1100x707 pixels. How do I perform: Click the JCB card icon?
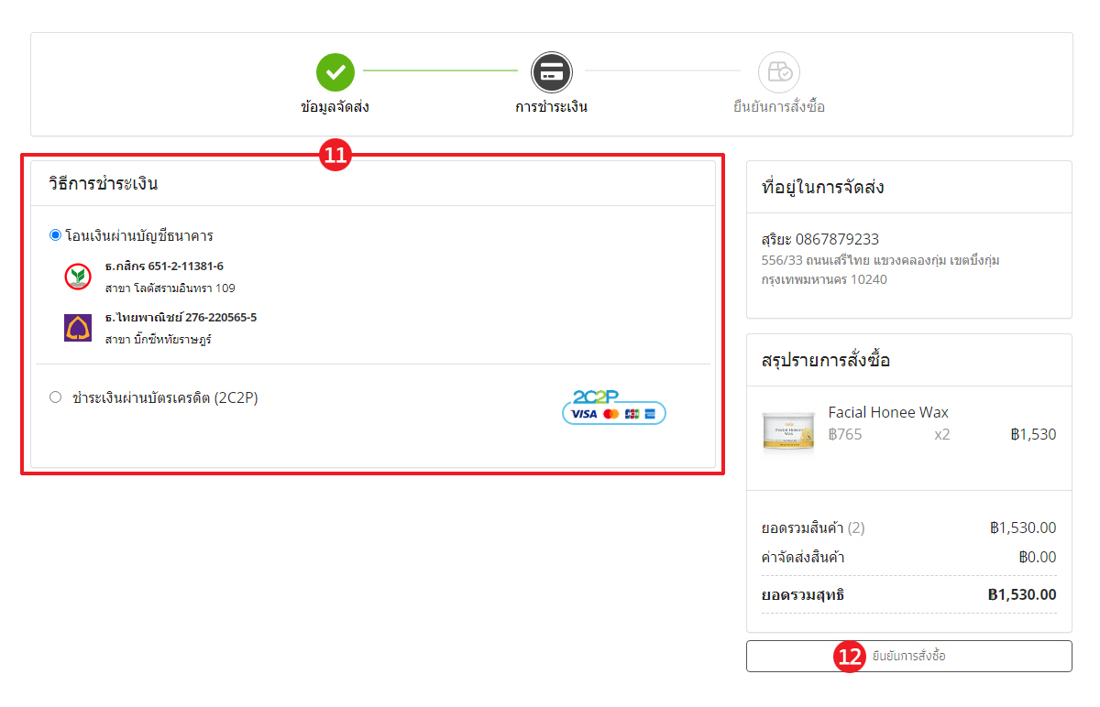click(632, 414)
